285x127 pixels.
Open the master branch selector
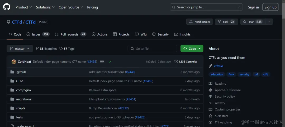(20, 49)
